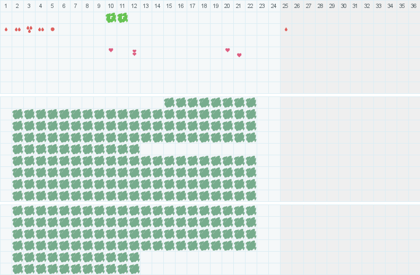
Task: Select the double pink hearts on day 12
Action: coord(135,52)
